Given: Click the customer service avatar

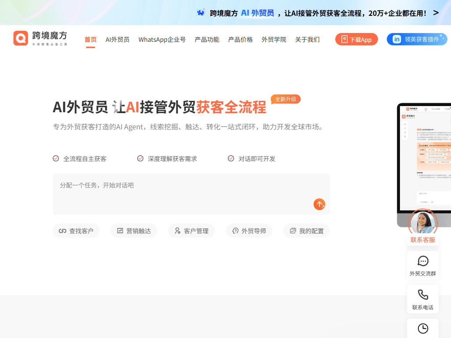Looking at the screenshot, I should point(423,222).
